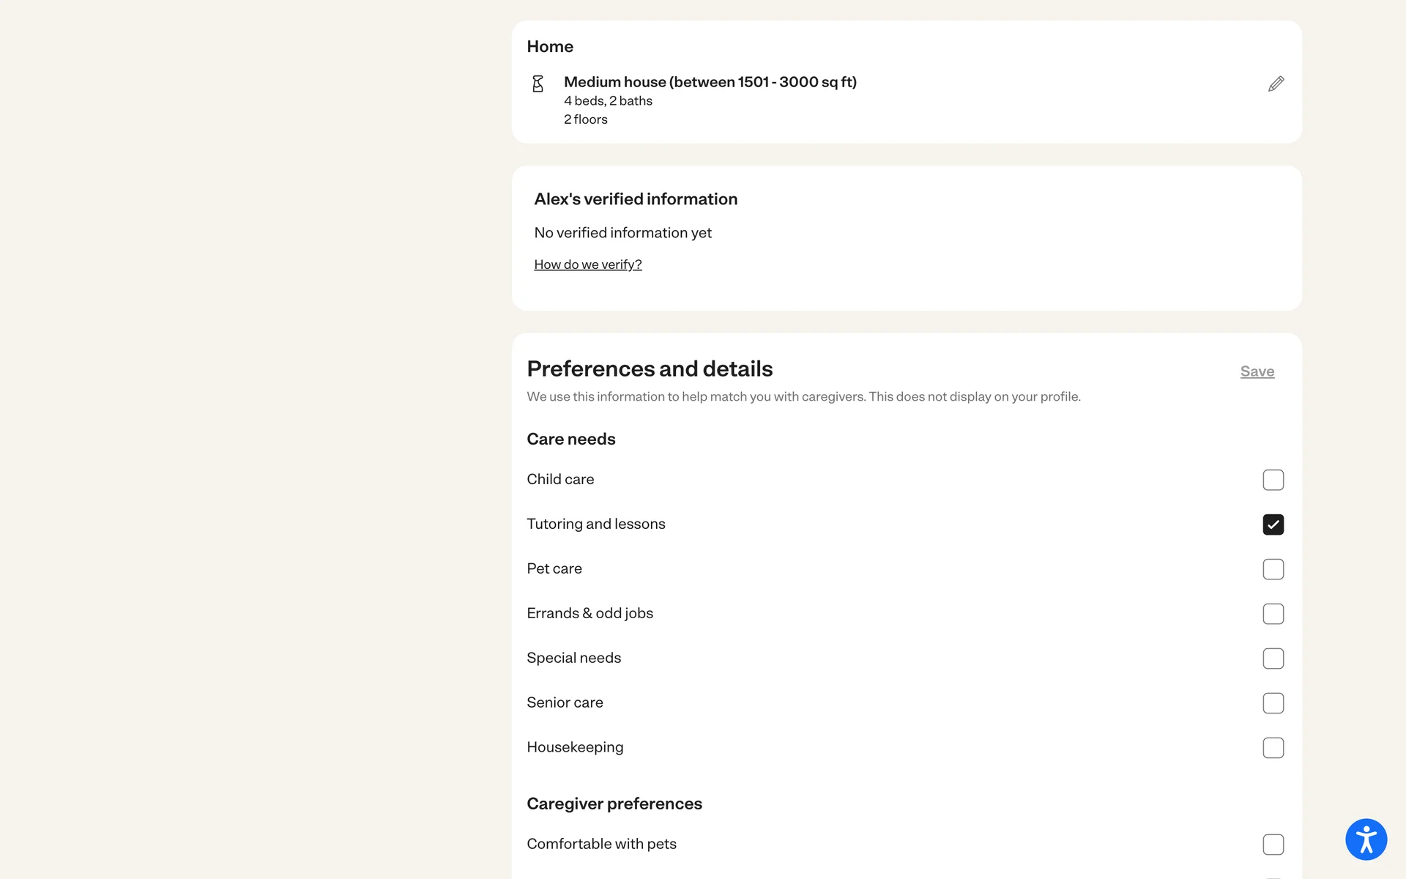Click the Housekeeping label text
This screenshot has height=879, width=1406.
tap(575, 747)
